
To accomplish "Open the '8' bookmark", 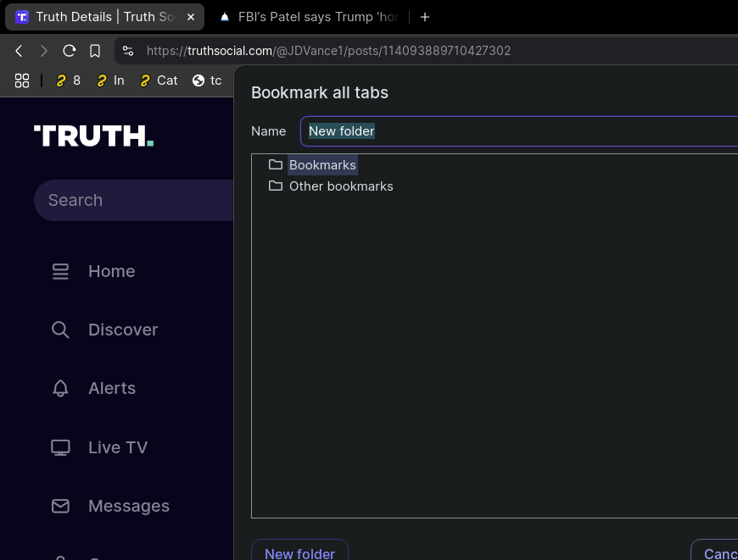I will coord(68,80).
